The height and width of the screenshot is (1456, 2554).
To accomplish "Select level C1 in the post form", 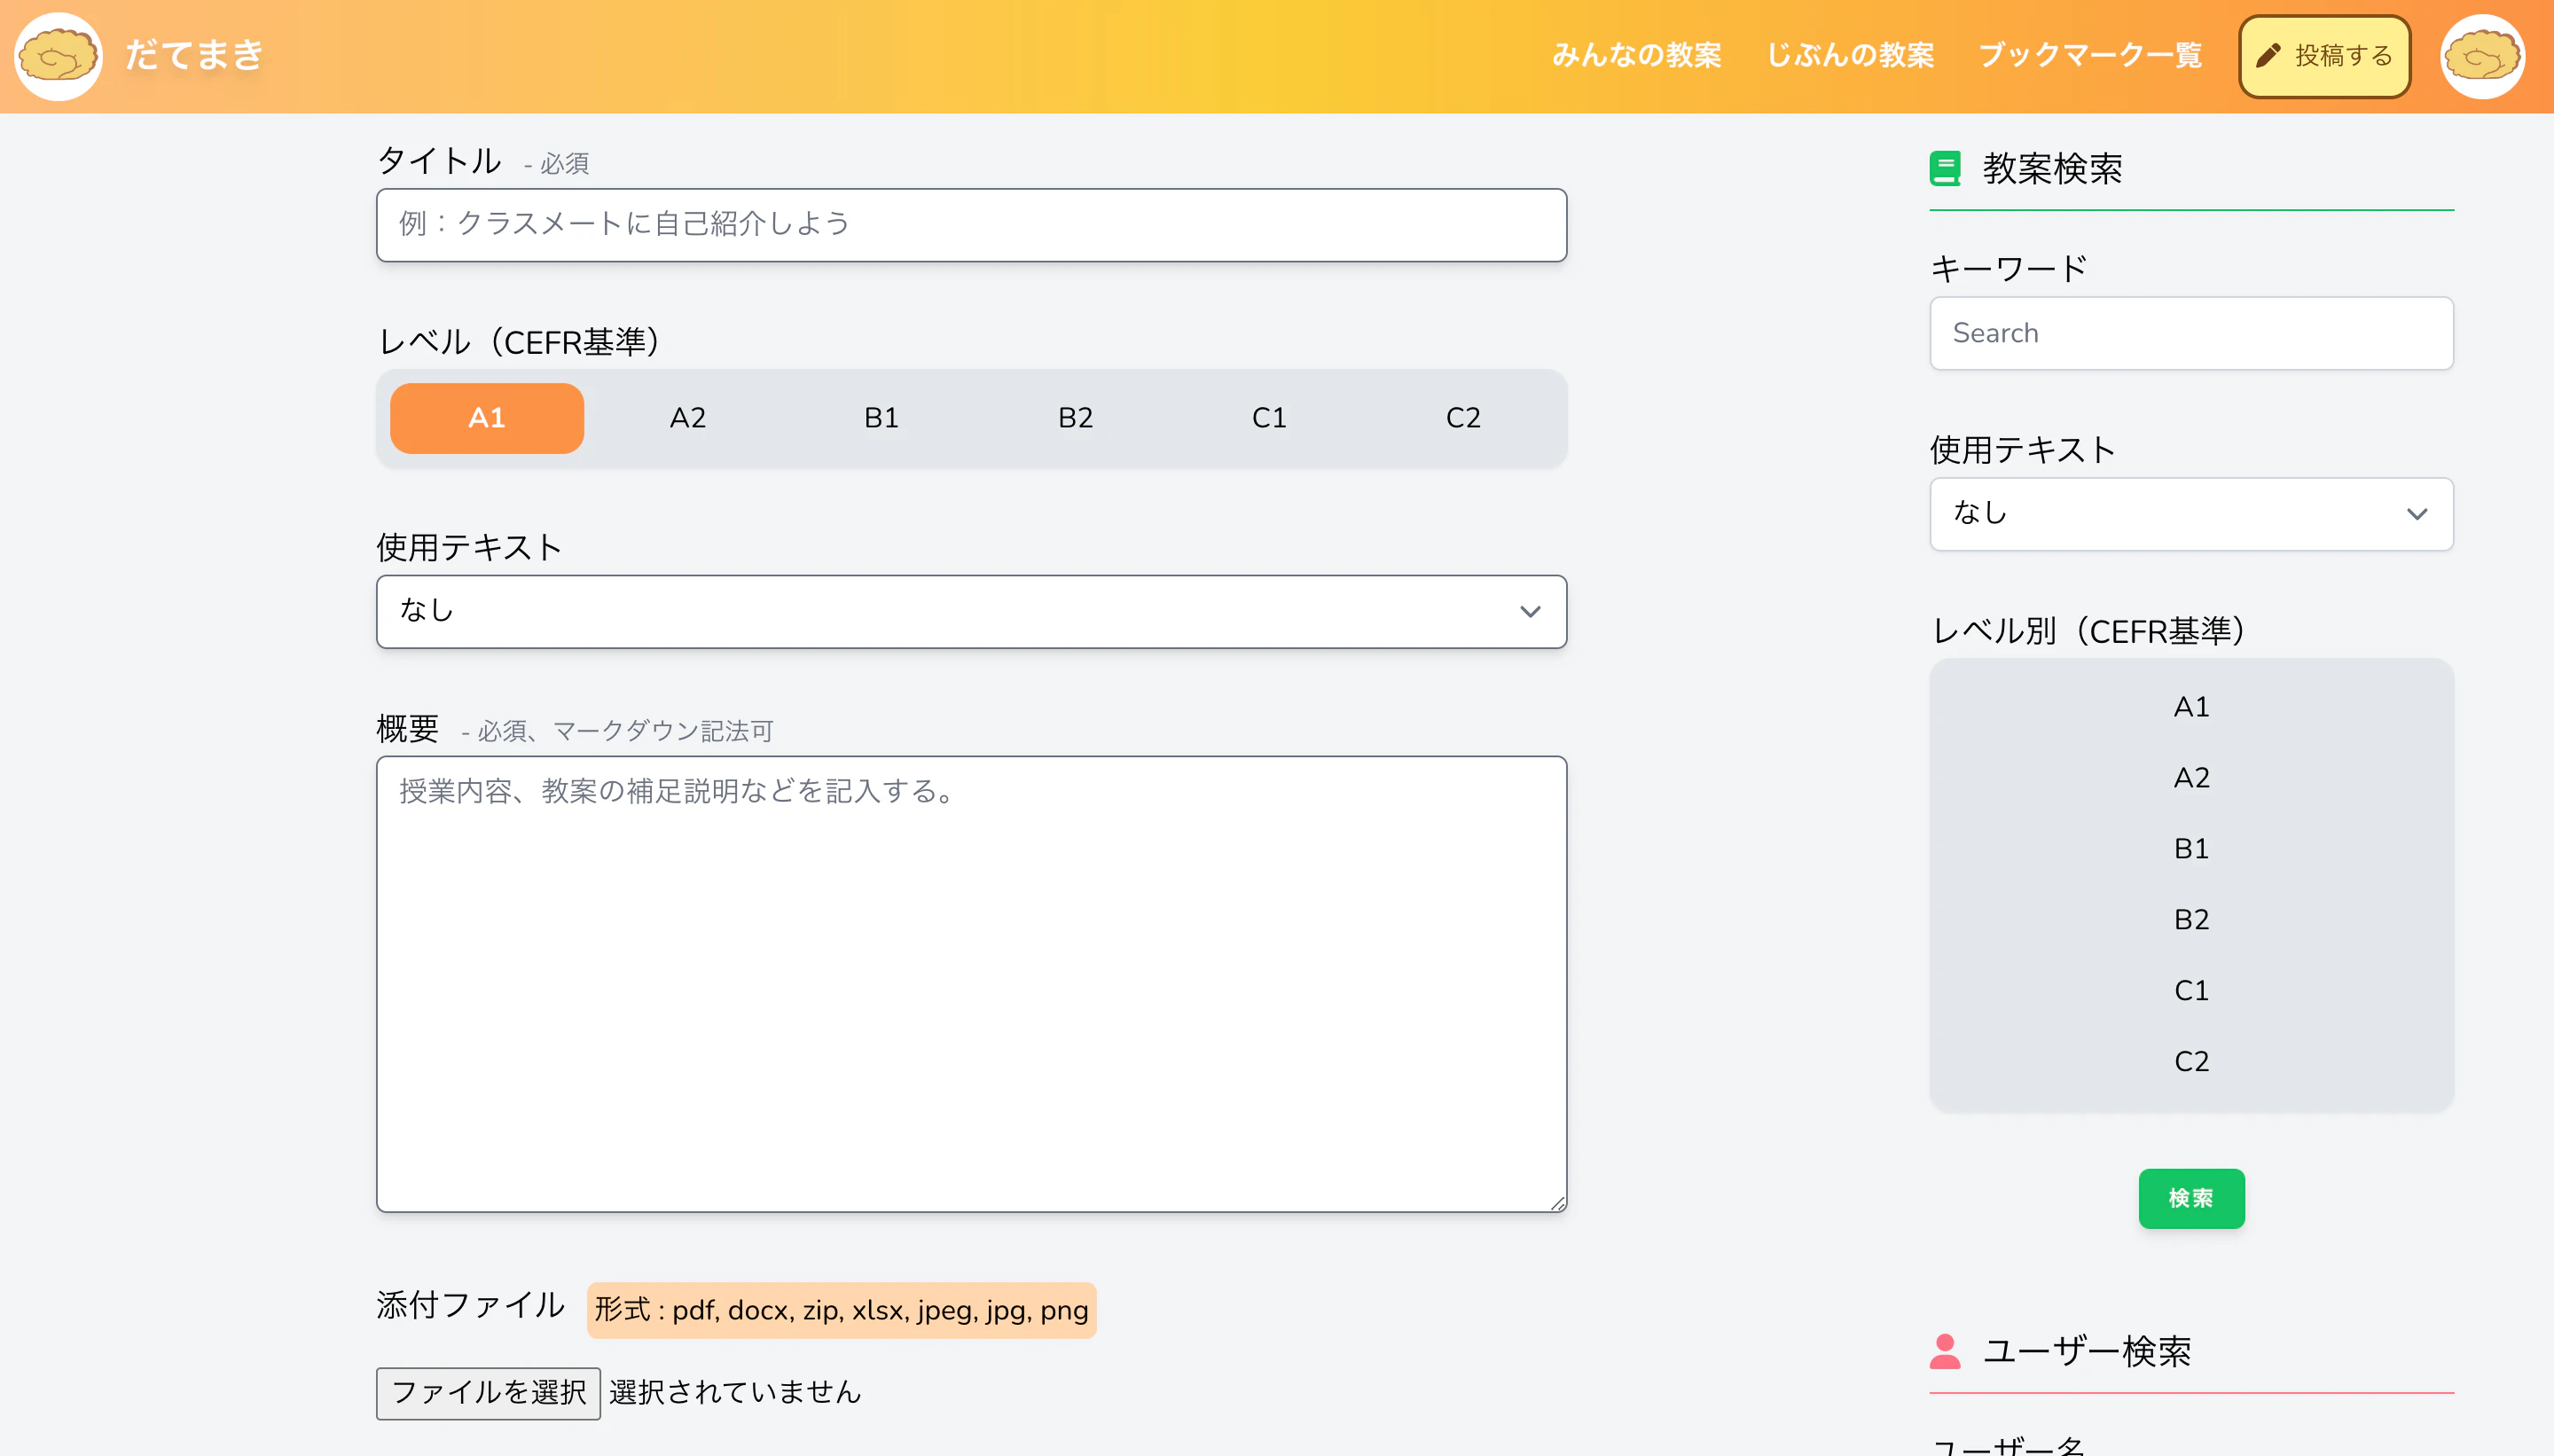I will point(1269,418).
